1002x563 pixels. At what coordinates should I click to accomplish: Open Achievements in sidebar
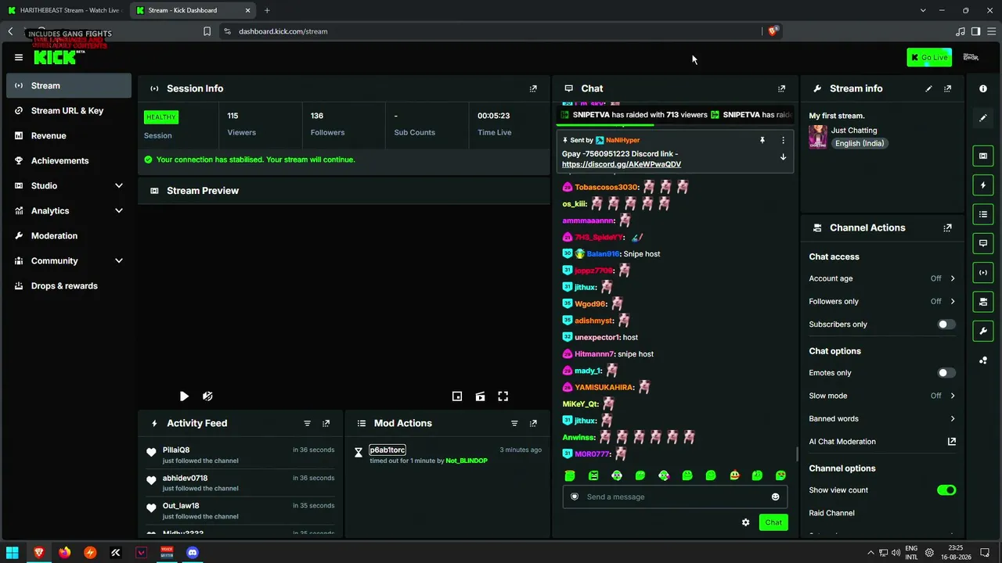(x=69, y=160)
